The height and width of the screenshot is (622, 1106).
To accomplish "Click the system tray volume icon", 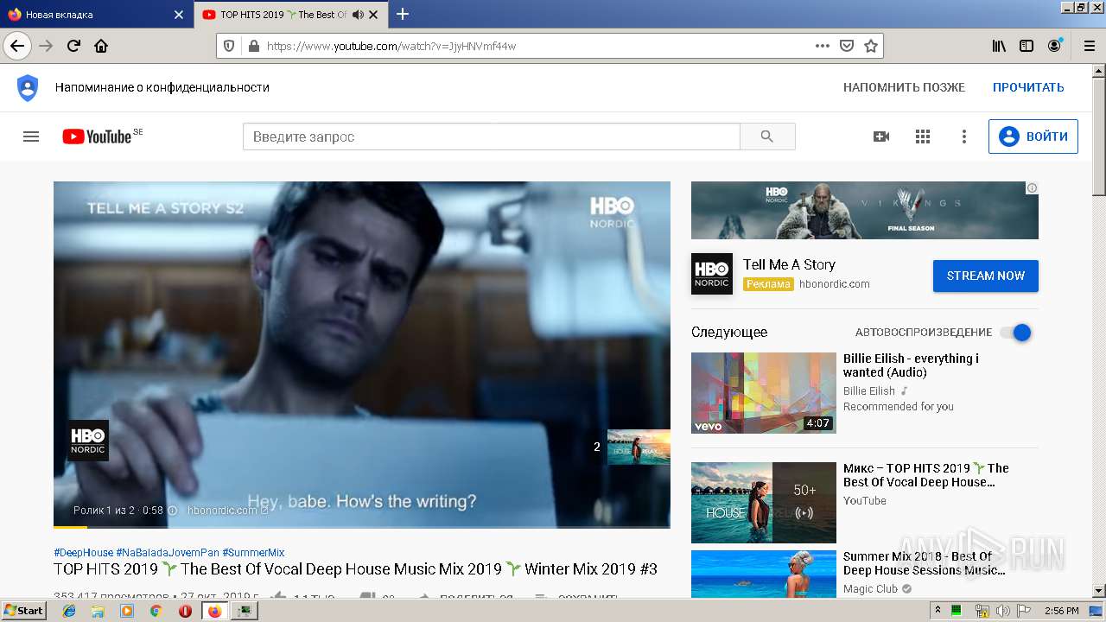I will point(1003,611).
